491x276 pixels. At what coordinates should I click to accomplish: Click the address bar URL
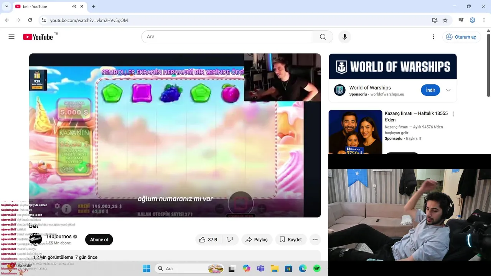89,20
